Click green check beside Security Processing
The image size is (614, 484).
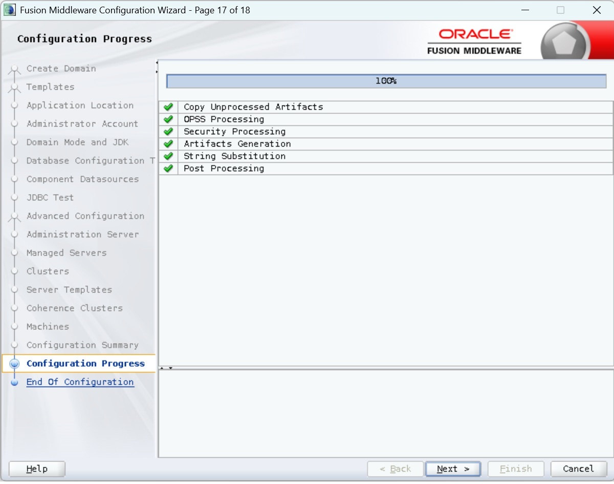coord(168,132)
